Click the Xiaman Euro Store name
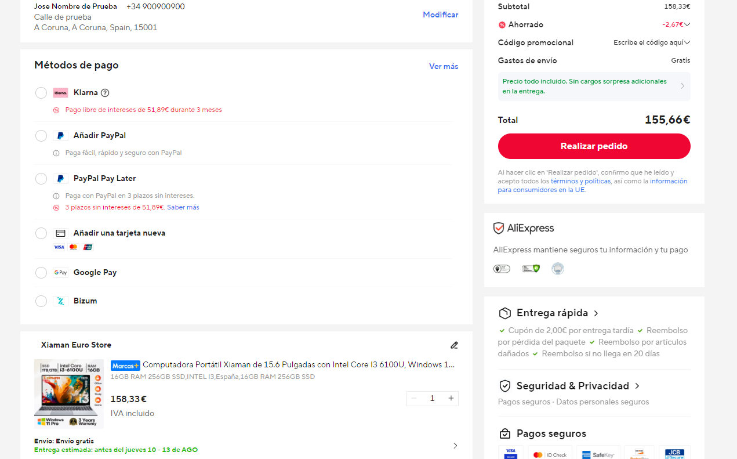Screen dimensions: 737x459 click(x=76, y=345)
